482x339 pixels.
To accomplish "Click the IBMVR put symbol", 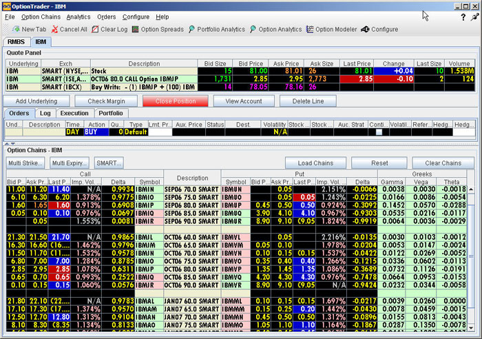I will (235, 285).
